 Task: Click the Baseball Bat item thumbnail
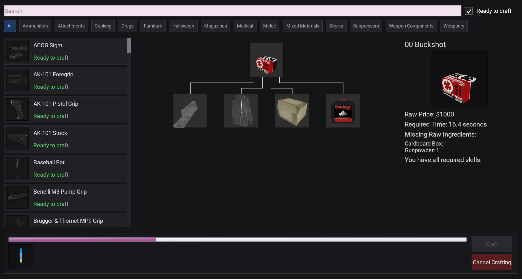pos(17,168)
